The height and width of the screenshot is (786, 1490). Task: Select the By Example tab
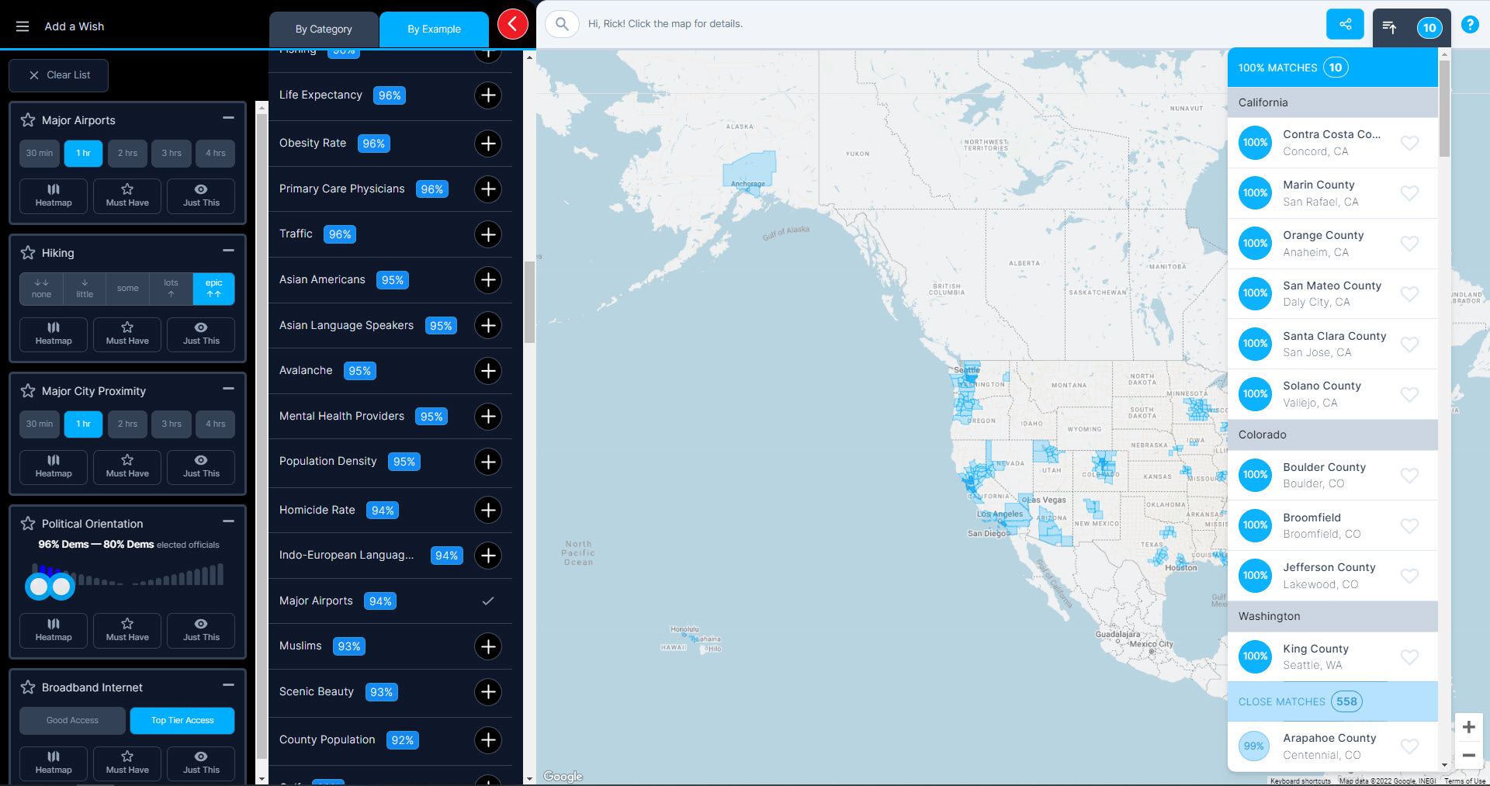coord(434,29)
